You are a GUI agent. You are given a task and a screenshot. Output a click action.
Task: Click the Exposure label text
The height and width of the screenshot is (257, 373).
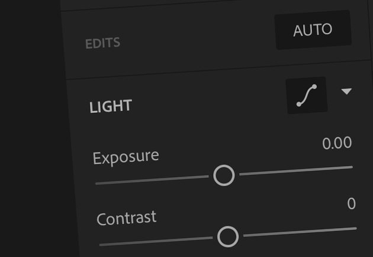coord(126,157)
